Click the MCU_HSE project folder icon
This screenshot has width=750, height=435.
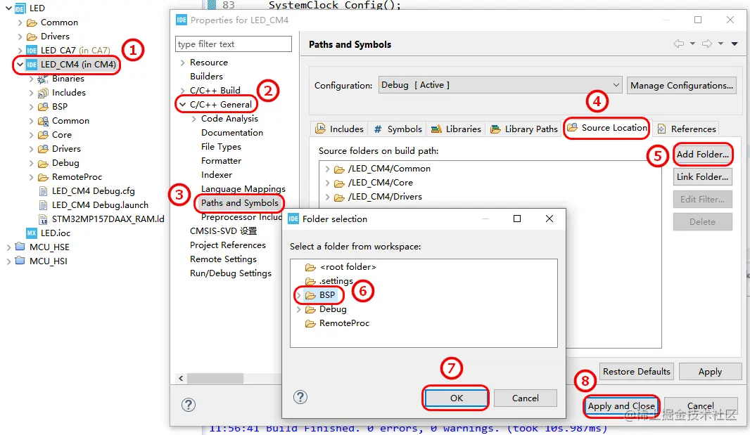click(20, 247)
